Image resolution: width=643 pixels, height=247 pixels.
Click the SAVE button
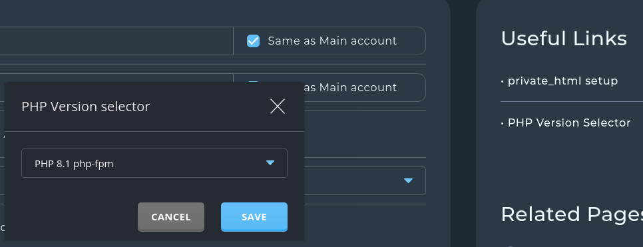[254, 217]
